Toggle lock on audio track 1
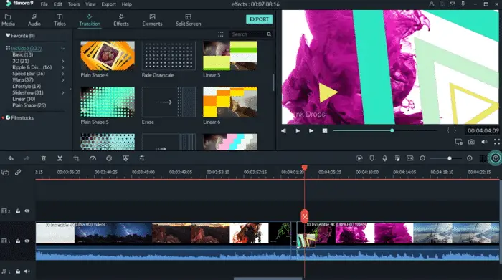The height and width of the screenshot is (280, 502). tap(18, 271)
